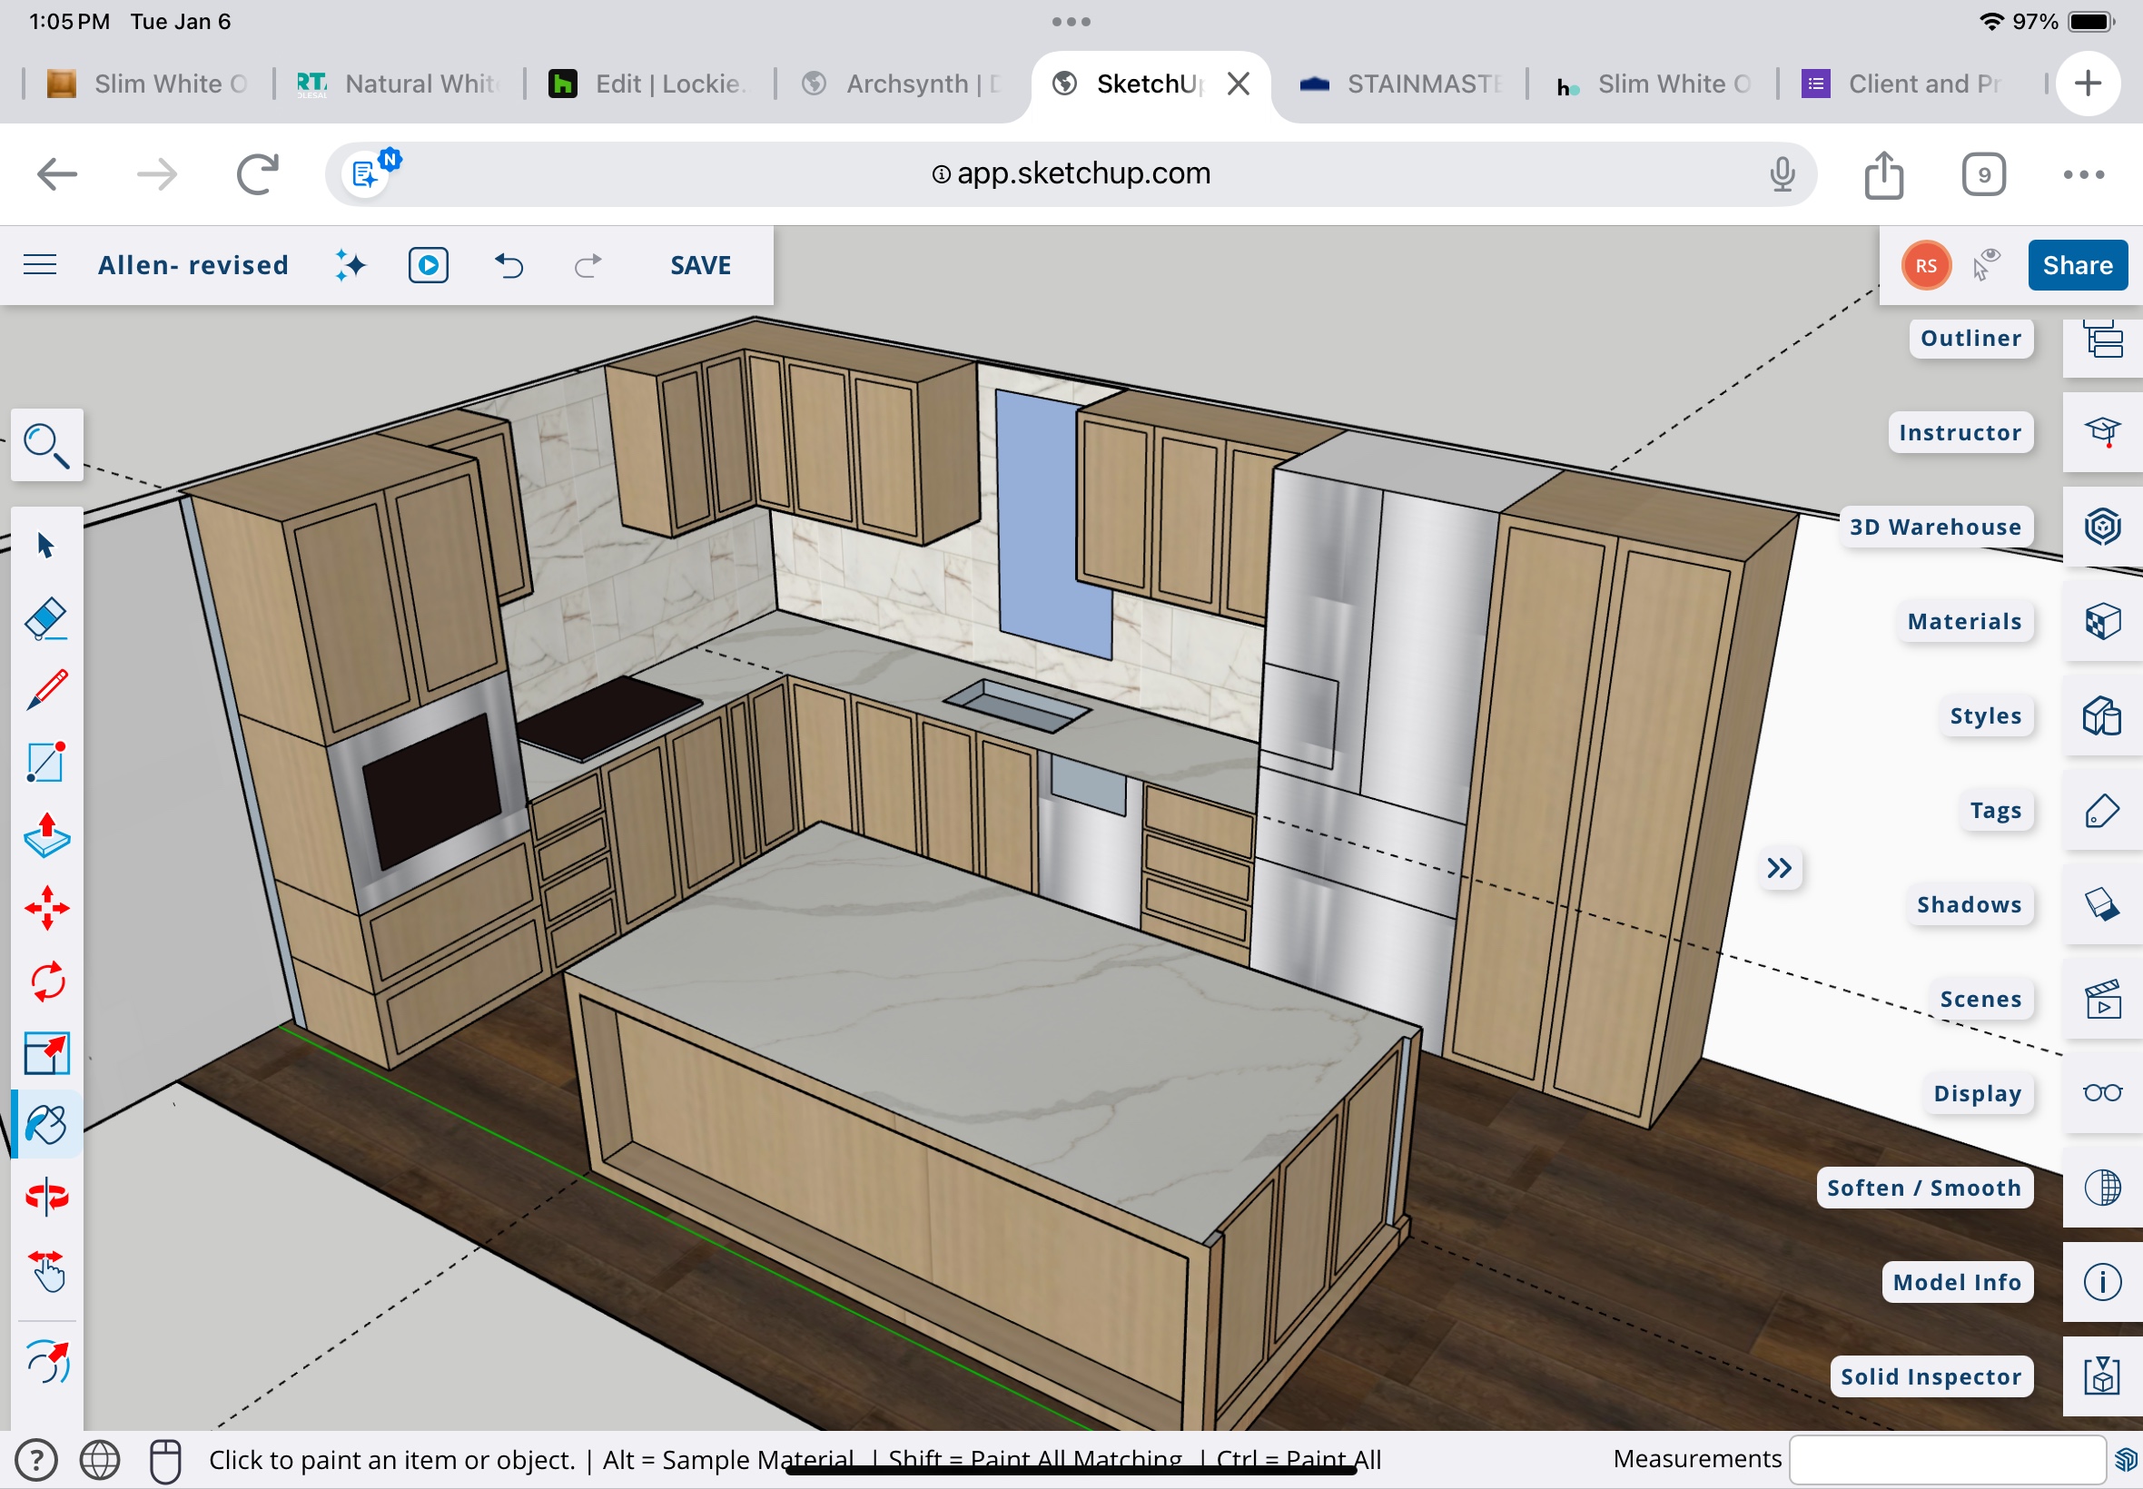The image size is (2143, 1489).
Task: Open the 3D Warehouse panel icon
Action: tap(2101, 528)
